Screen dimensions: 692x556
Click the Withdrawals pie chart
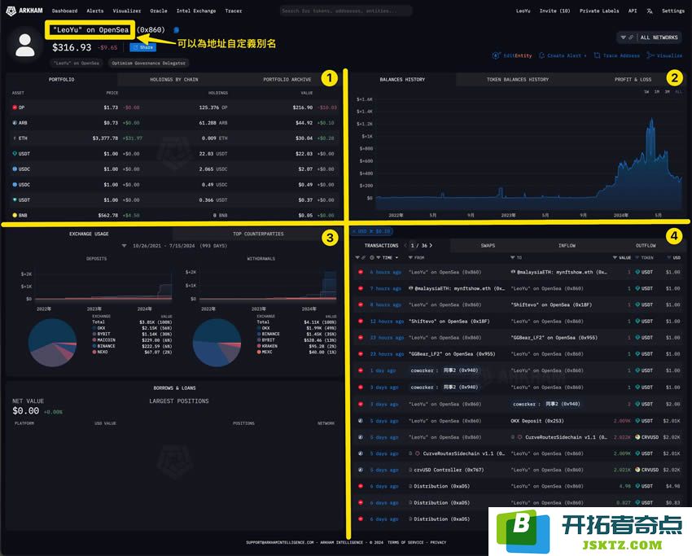(217, 343)
